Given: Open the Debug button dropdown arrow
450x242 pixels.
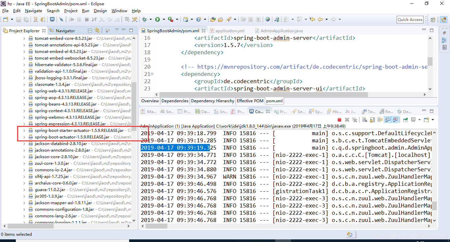Looking at the screenshot, I should 151,20.
